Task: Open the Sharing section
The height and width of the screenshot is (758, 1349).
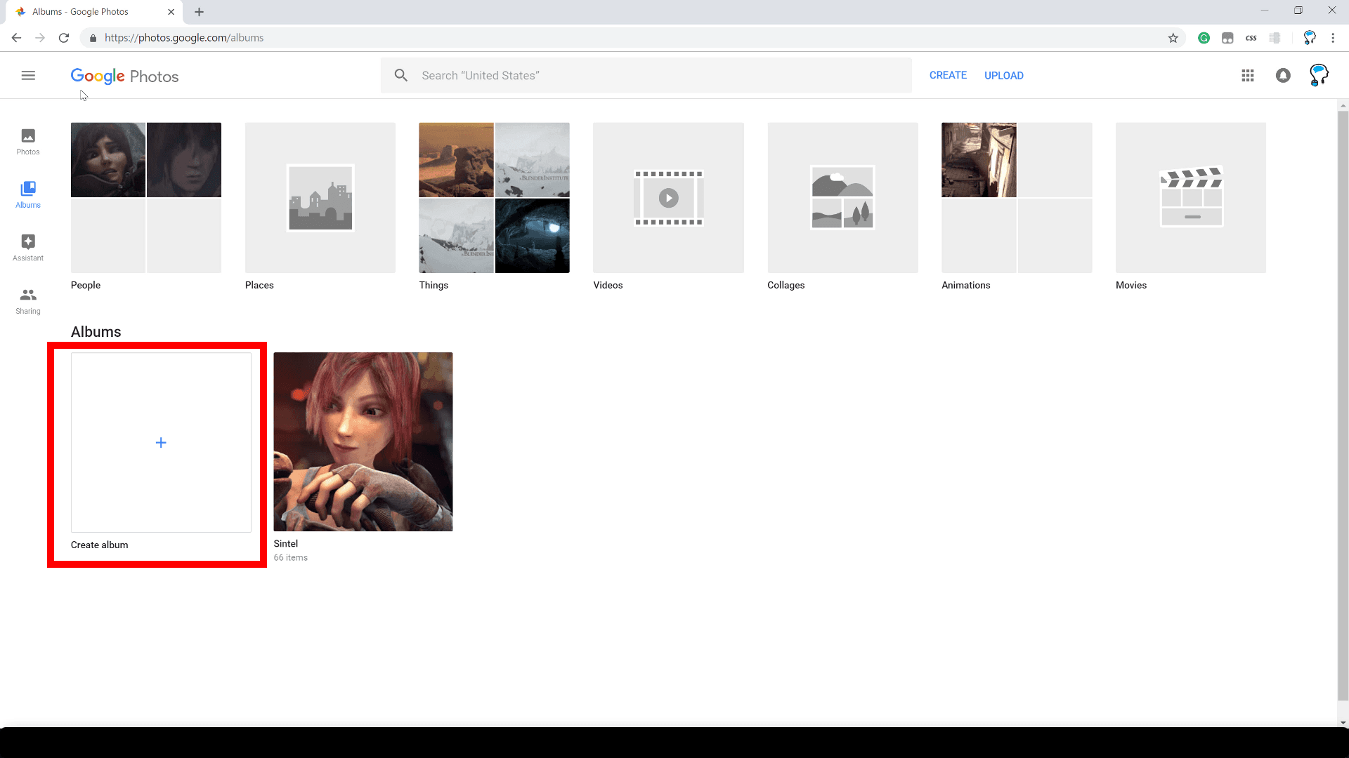Action: click(x=27, y=300)
